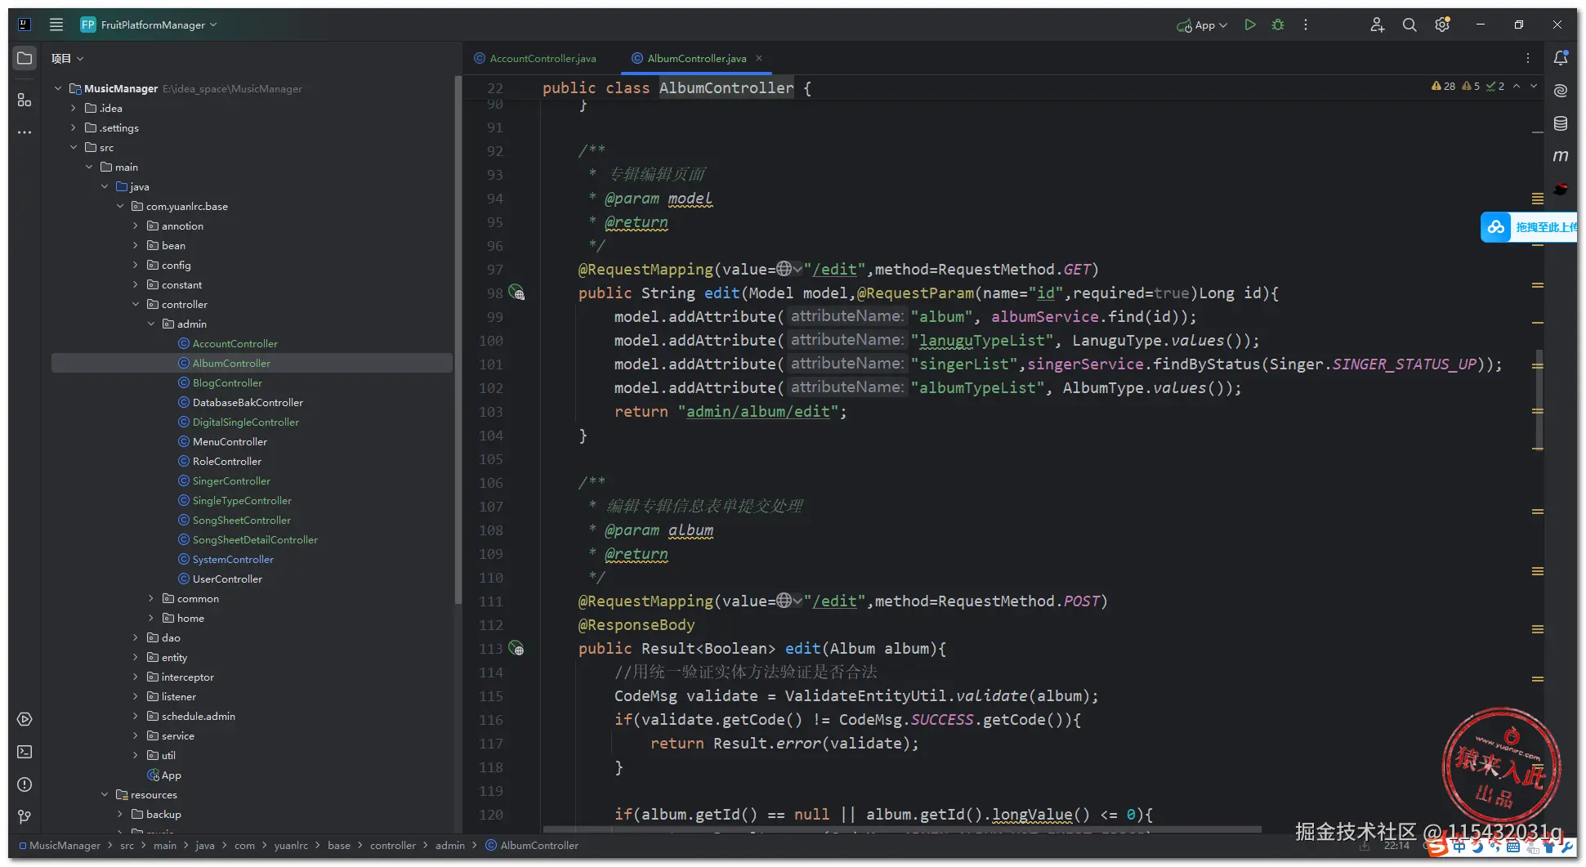Expand the service package
Screen dimensions: 1586x867
(136, 735)
